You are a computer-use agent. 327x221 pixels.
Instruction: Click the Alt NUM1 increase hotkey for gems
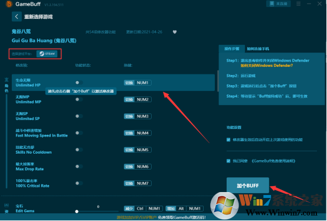185,209
